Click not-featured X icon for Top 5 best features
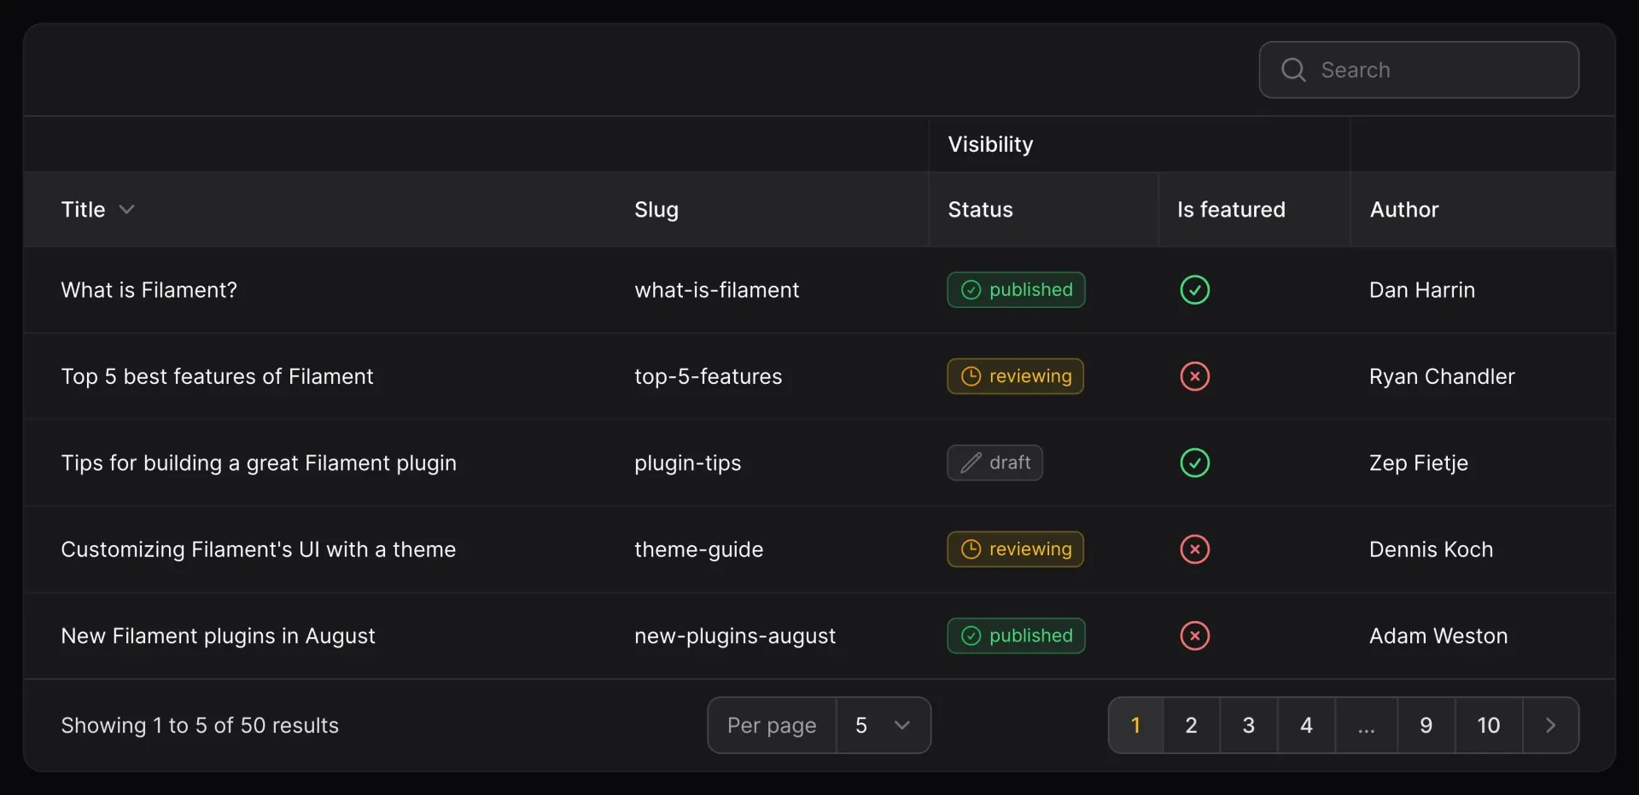The height and width of the screenshot is (795, 1639). point(1194,376)
